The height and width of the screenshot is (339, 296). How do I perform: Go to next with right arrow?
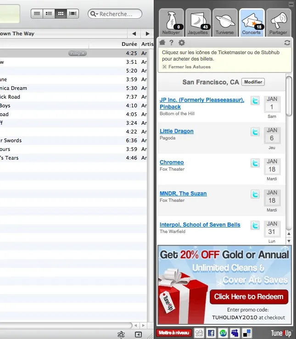[x=147, y=34]
